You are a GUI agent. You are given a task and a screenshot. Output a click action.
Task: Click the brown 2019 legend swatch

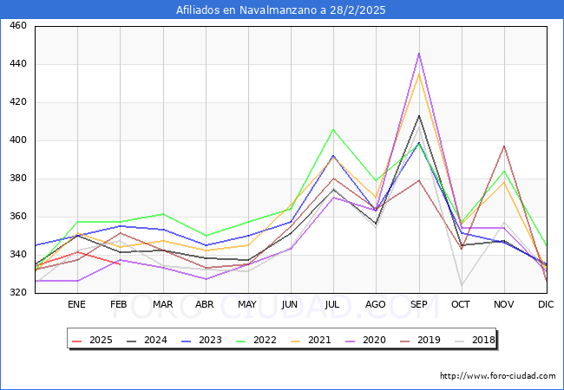pyautogui.click(x=405, y=341)
